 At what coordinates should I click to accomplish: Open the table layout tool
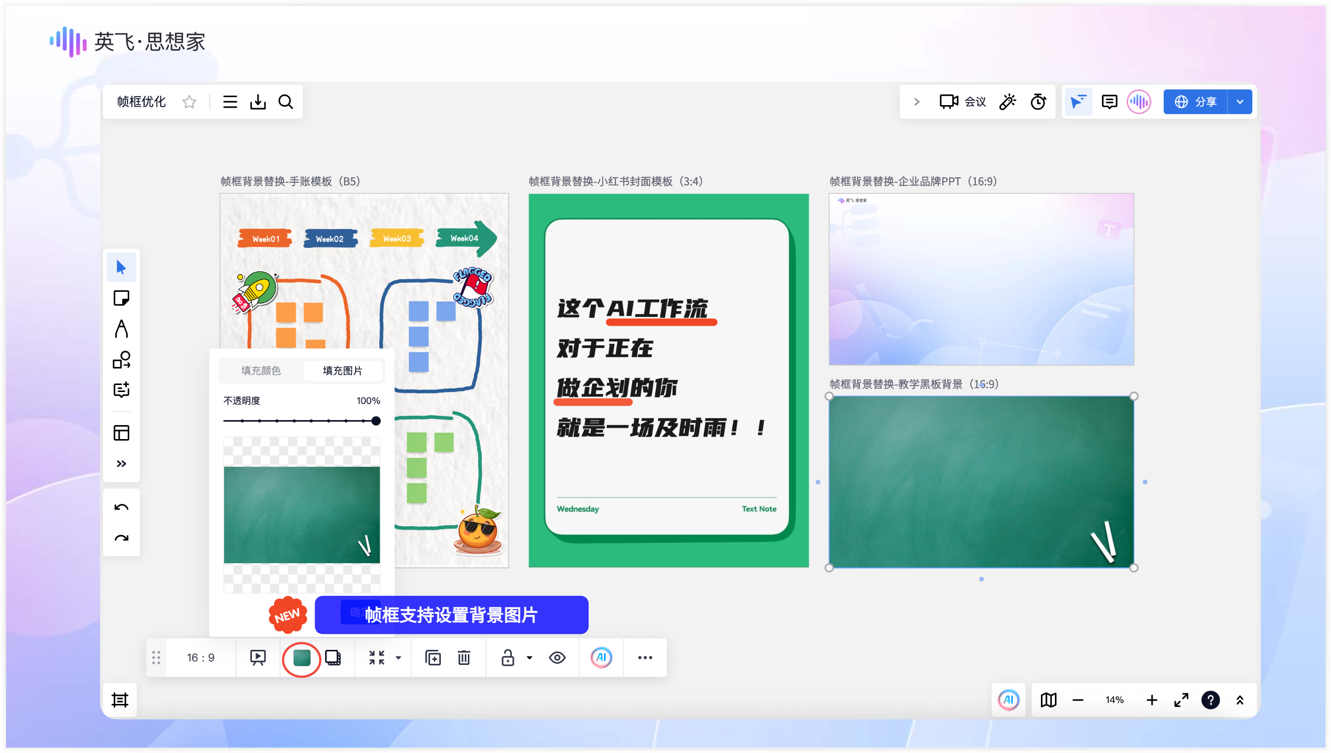(x=121, y=433)
